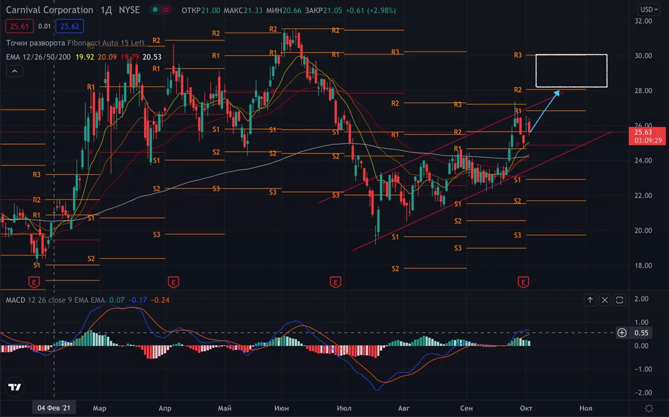The width and height of the screenshot is (669, 417).
Task: Open the USD currency dropdown
Action: point(648,9)
